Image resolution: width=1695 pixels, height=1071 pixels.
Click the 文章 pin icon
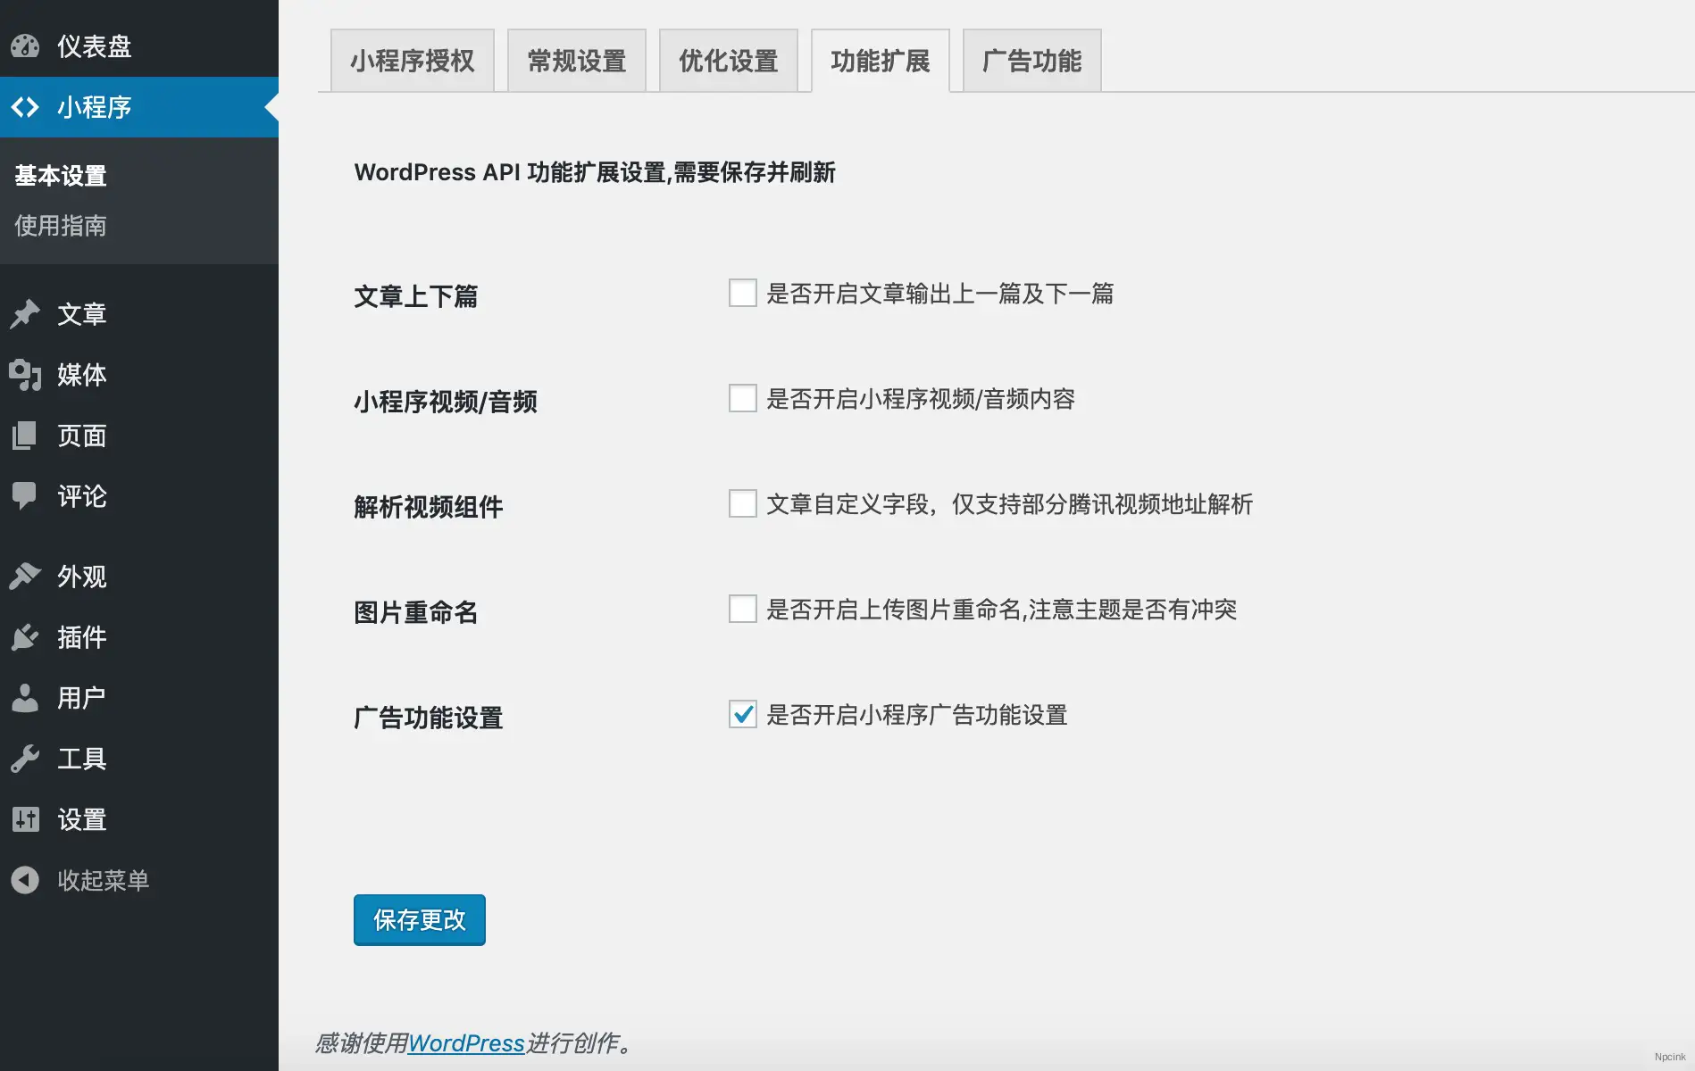[26, 313]
